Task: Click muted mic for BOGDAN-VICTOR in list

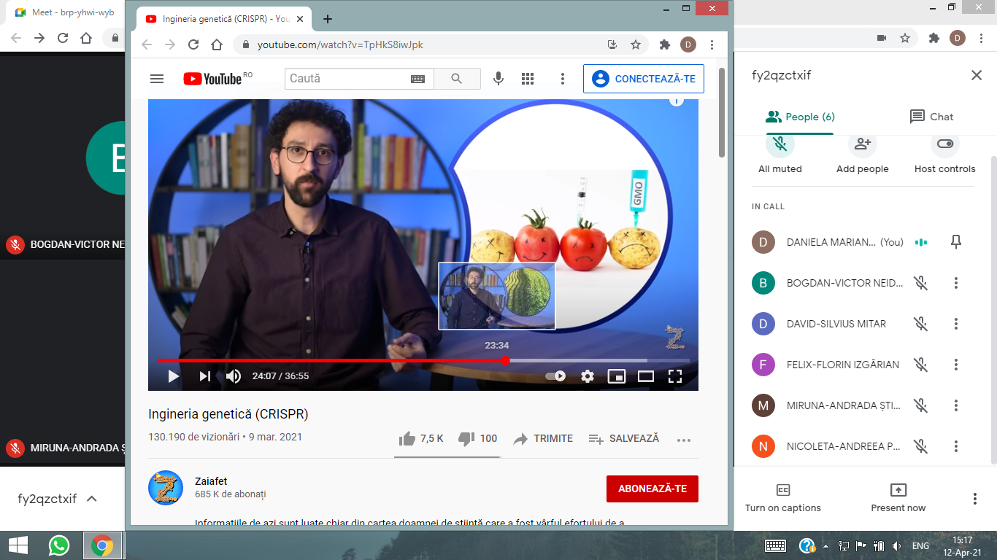Action: coord(921,283)
